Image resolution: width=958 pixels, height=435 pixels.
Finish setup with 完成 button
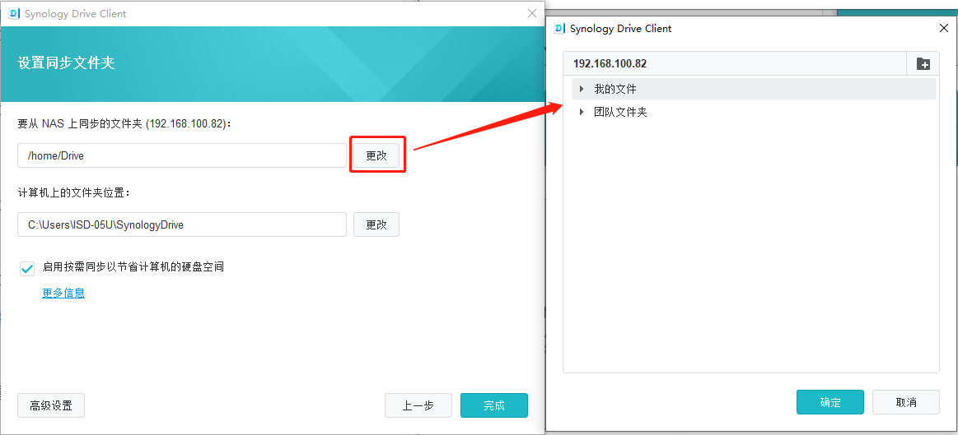pyautogui.click(x=494, y=405)
